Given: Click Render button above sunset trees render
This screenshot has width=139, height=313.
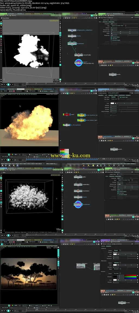Looking at the screenshot, I should pyautogui.click(x=6, y=242).
